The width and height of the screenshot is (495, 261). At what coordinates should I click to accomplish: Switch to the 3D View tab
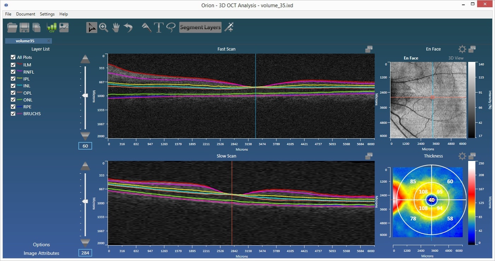coord(456,58)
